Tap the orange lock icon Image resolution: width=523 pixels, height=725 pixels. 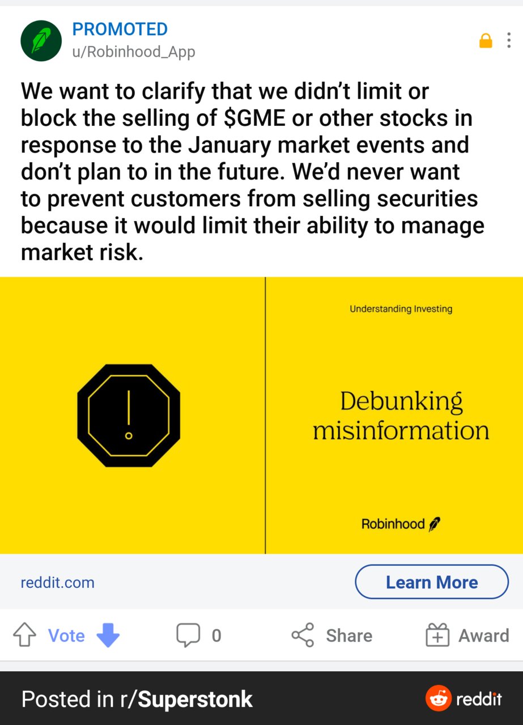pos(486,41)
